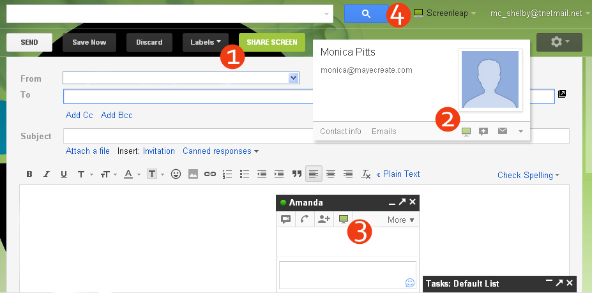Click the Add Bcc link
Viewport: 592px width, 293px height.
pyautogui.click(x=117, y=115)
